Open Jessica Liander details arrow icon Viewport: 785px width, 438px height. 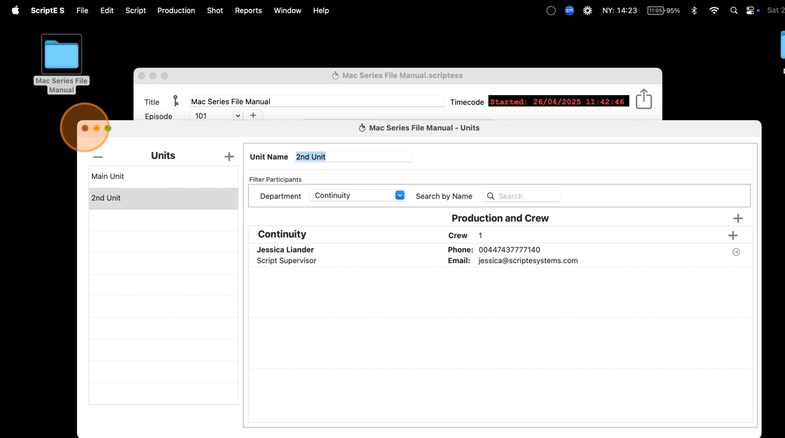pos(736,252)
